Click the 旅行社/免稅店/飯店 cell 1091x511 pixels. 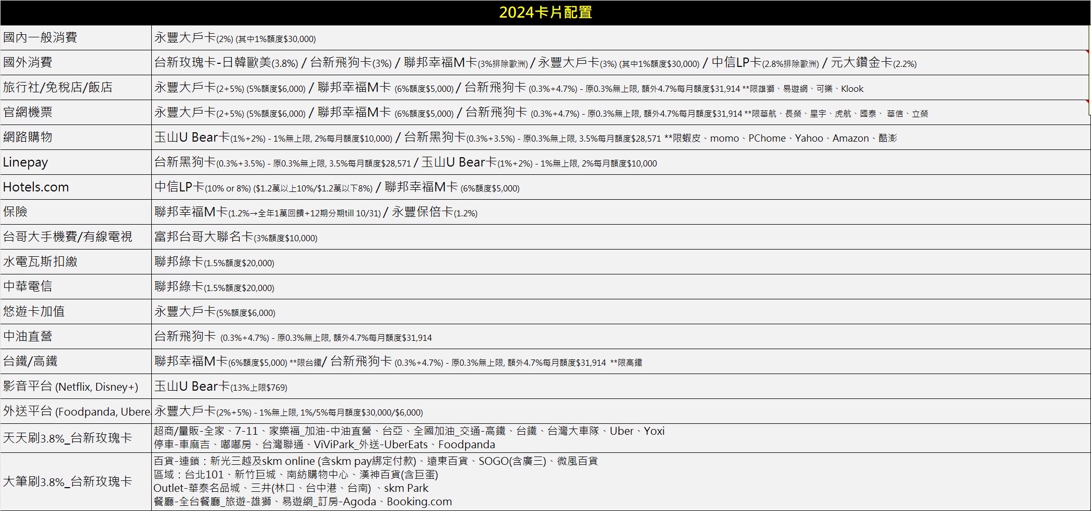76,87
